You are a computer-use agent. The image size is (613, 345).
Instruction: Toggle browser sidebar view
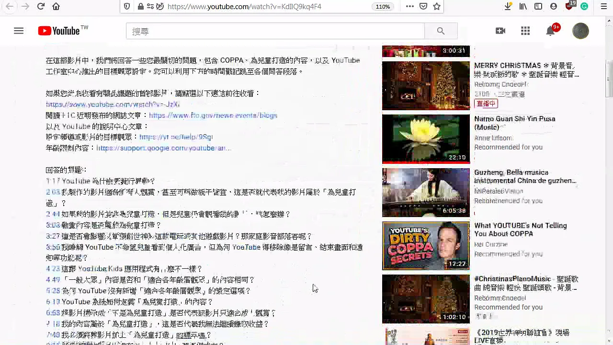click(538, 7)
